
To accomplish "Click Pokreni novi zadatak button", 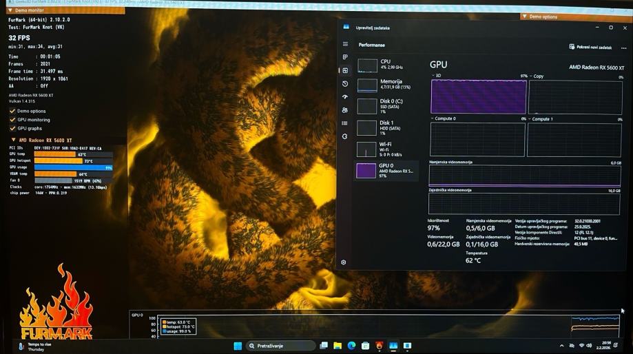I will (x=590, y=48).
